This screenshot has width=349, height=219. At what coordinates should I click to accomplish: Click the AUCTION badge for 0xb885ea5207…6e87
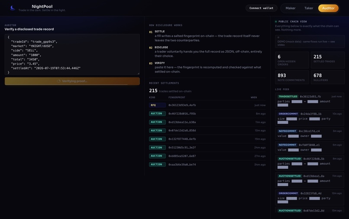[157, 156]
